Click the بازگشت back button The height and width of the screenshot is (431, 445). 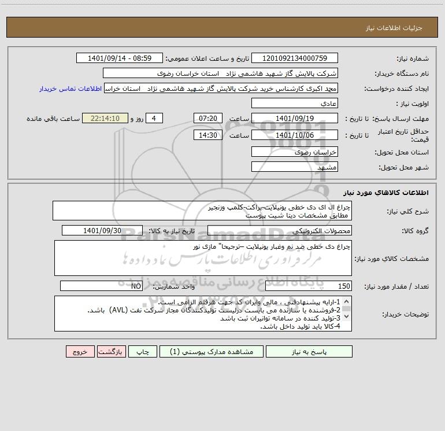111,351
